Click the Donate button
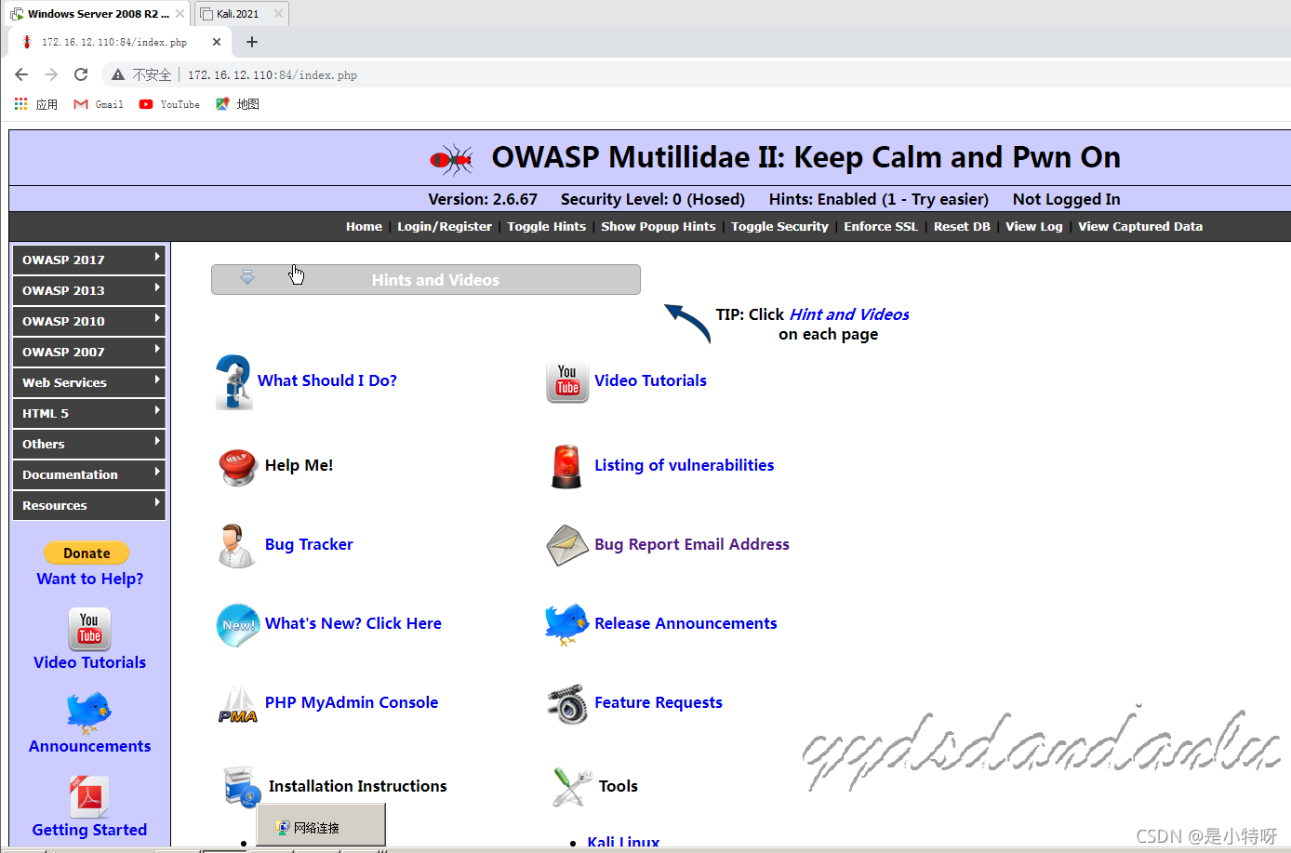The image size is (1291, 853). (x=87, y=553)
